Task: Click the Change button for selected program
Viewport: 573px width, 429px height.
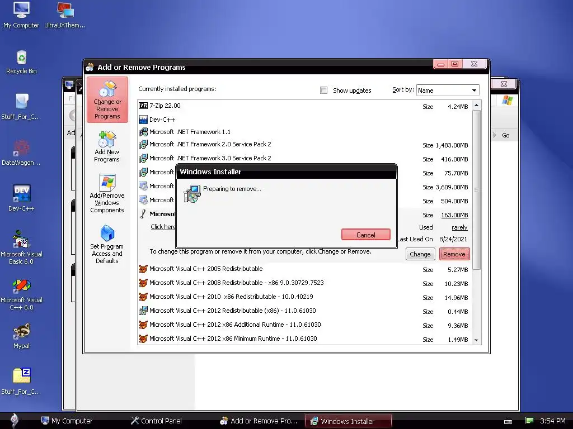Action: (420, 254)
